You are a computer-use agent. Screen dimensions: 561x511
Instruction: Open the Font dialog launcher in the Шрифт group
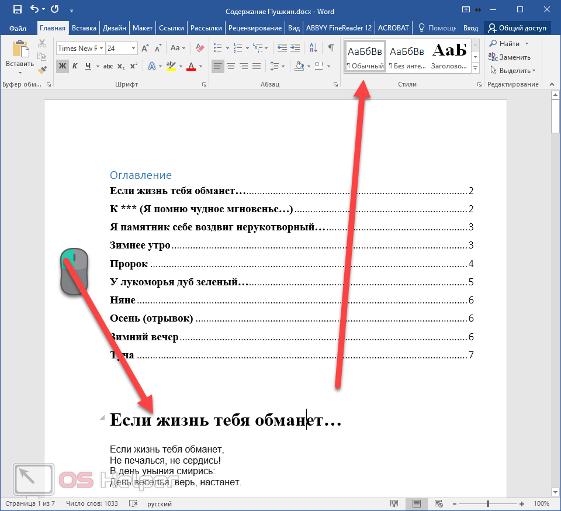tap(205, 84)
